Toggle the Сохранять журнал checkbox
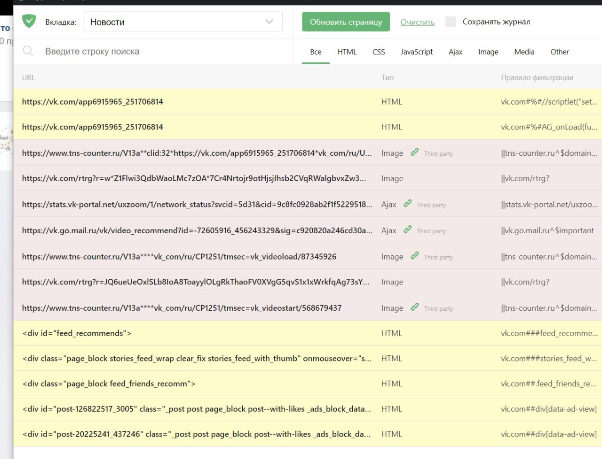This screenshot has width=602, height=459. coord(451,22)
